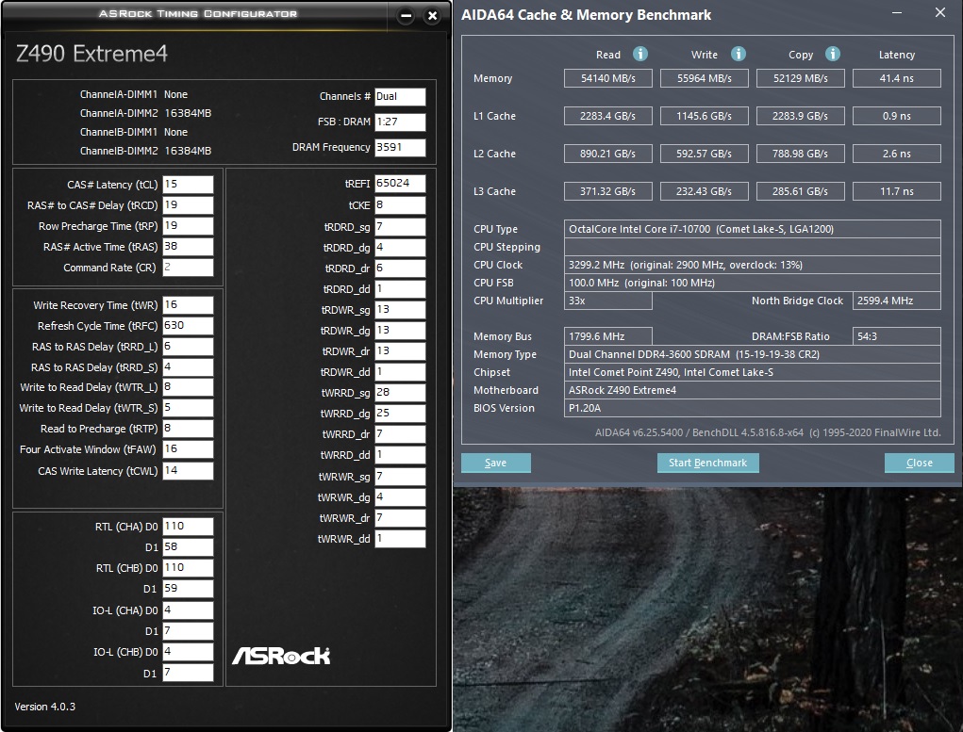
Task: Select the CPU Multiplier 33x field
Action: 608,301
